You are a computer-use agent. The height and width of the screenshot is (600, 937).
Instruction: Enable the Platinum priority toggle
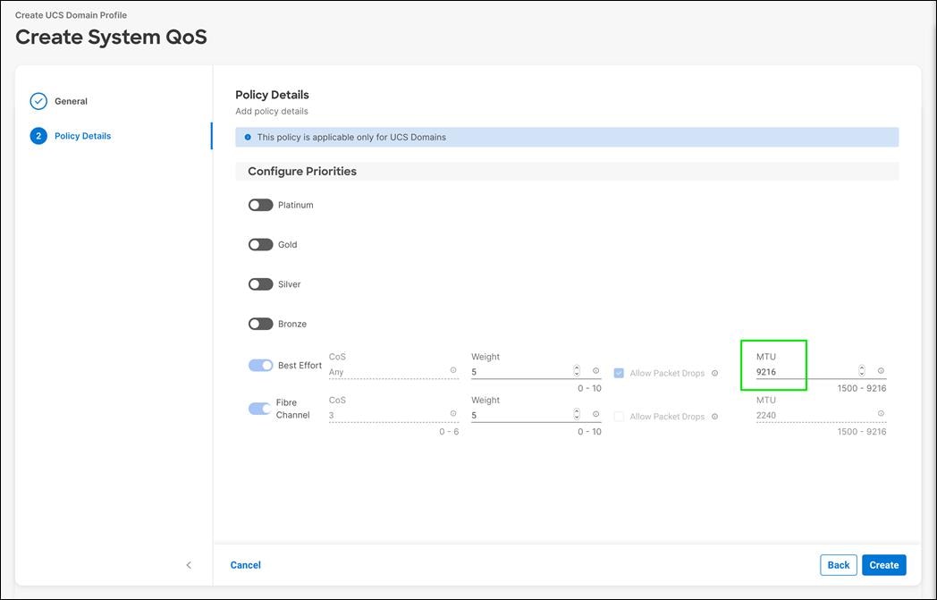tap(260, 205)
